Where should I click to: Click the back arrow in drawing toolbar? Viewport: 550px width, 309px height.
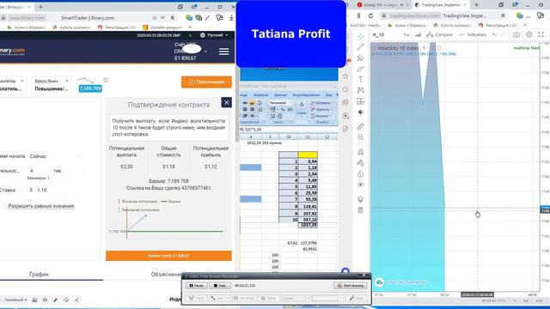360,112
